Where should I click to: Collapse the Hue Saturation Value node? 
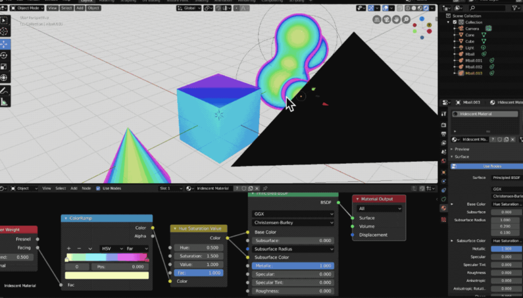[175, 229]
